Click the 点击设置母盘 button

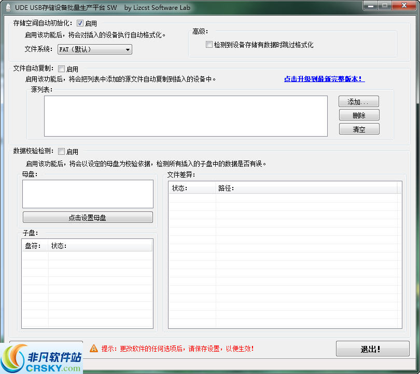coord(88,217)
